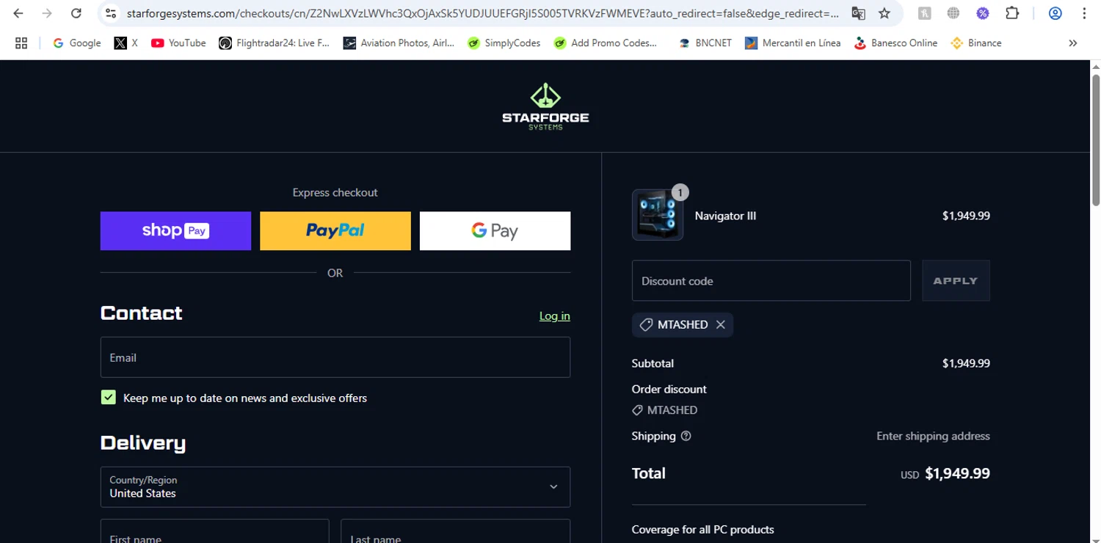1101x543 pixels.
Task: Click the Log in link
Action: pyautogui.click(x=555, y=316)
